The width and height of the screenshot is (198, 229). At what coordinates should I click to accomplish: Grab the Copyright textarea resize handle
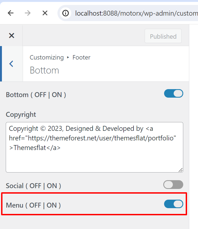pyautogui.click(x=180, y=170)
